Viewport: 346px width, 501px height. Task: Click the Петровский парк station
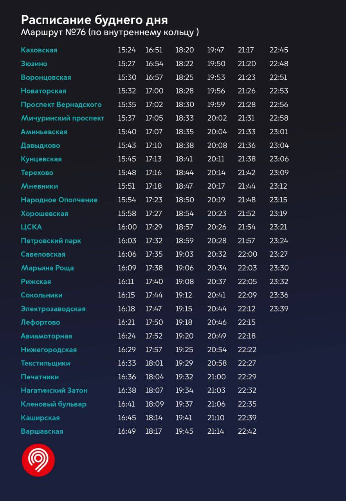(x=51, y=241)
